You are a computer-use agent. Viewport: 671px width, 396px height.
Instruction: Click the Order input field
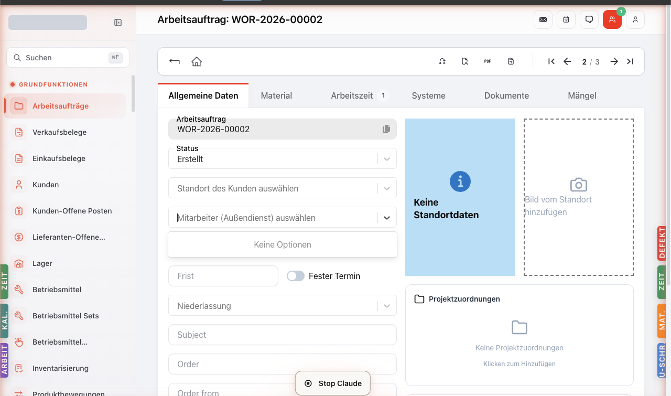point(283,364)
